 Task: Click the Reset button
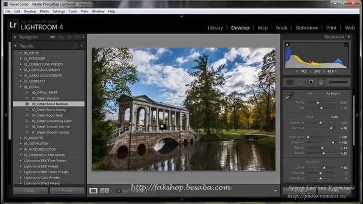pos(334,191)
